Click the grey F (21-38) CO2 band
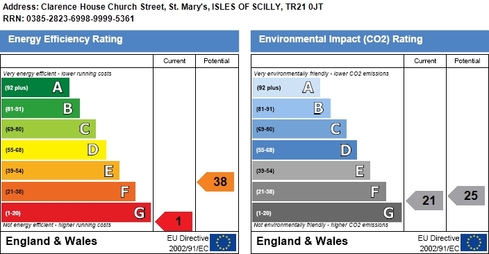This screenshot has height=254, width=489. tap(319, 192)
